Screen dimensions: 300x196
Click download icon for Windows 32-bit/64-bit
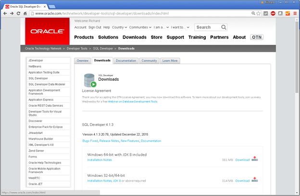(x=254, y=179)
